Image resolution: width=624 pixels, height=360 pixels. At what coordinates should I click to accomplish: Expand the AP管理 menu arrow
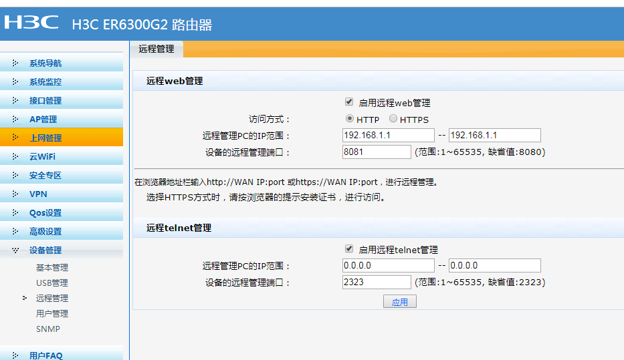pos(15,119)
